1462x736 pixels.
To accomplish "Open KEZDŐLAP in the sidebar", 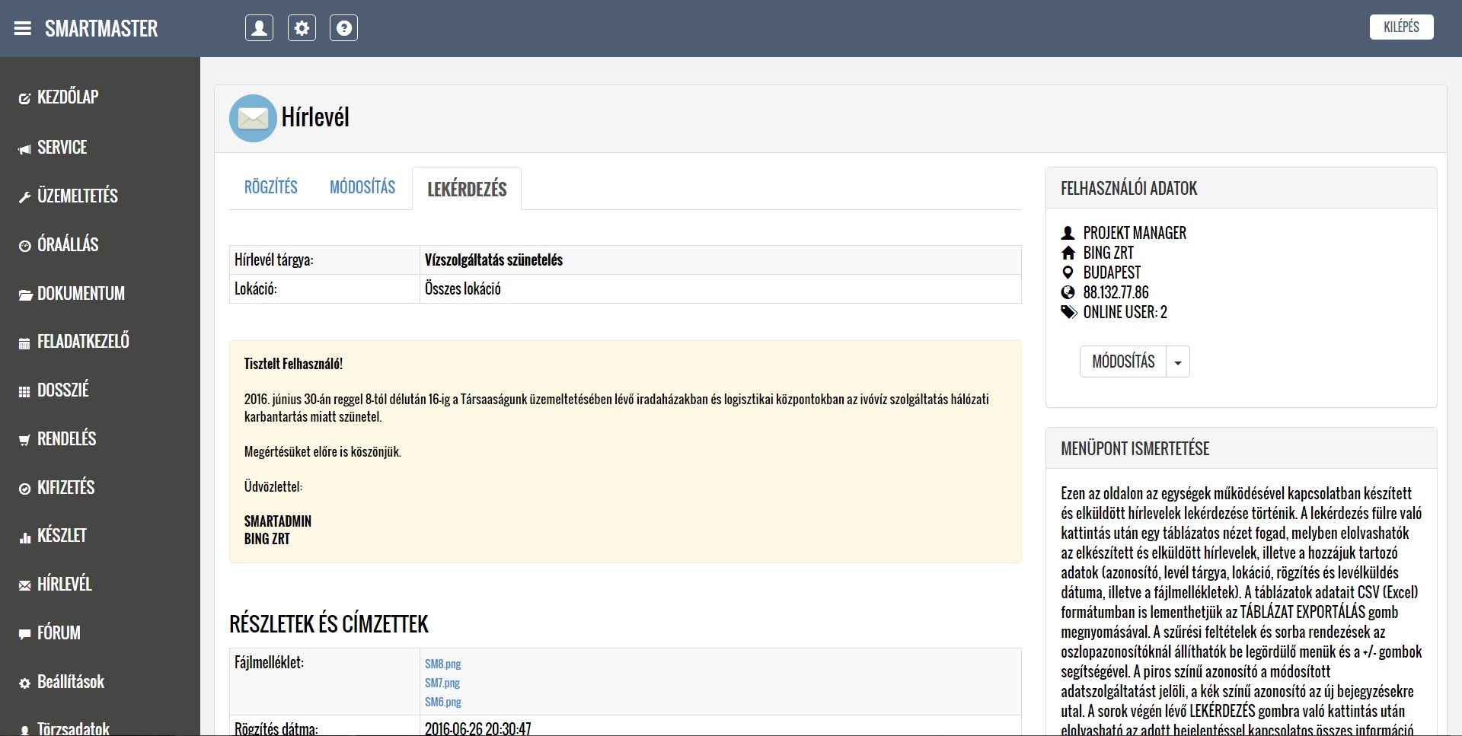I will (67, 97).
